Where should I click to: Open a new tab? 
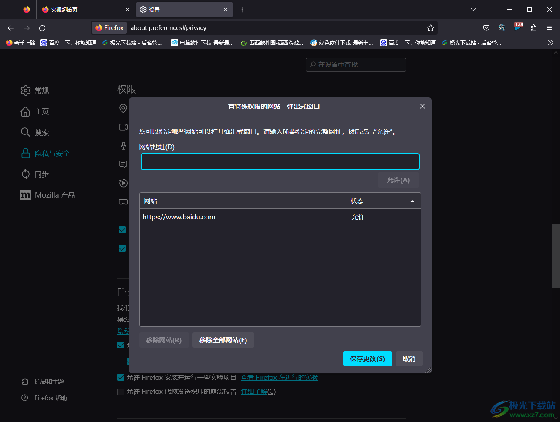click(x=242, y=10)
